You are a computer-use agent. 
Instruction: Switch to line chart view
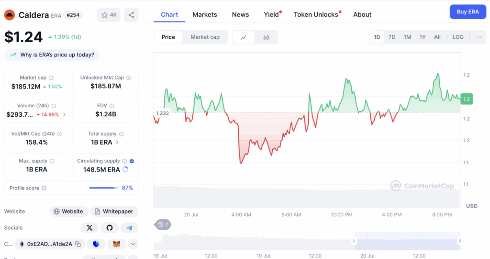click(244, 37)
